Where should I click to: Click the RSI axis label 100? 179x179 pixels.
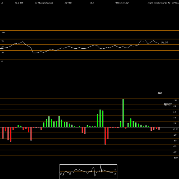[x=3, y=33]
